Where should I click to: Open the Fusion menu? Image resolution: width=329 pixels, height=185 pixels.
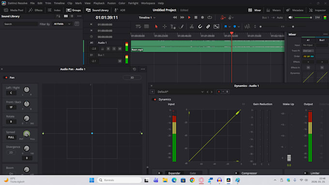(x=111, y=3)
